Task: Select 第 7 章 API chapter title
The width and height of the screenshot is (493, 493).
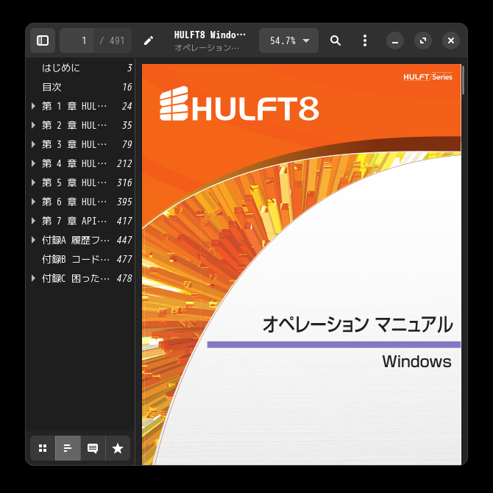Action: point(74,221)
